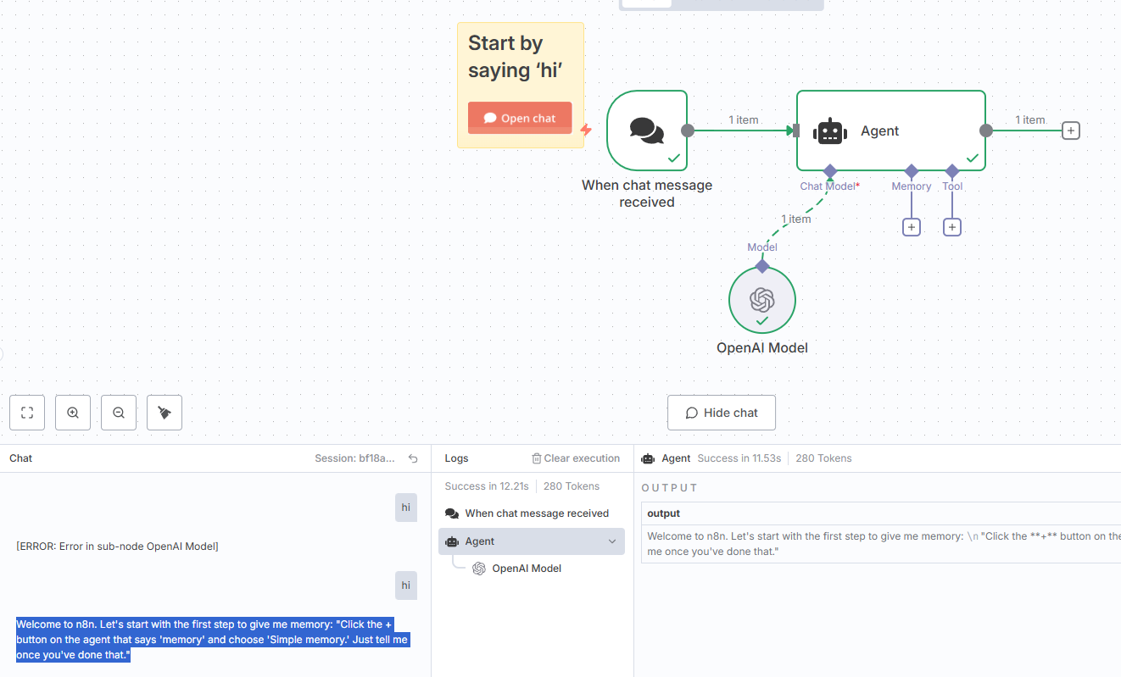1121x677 pixels.
Task: Hide the chat panel
Action: [722, 413]
